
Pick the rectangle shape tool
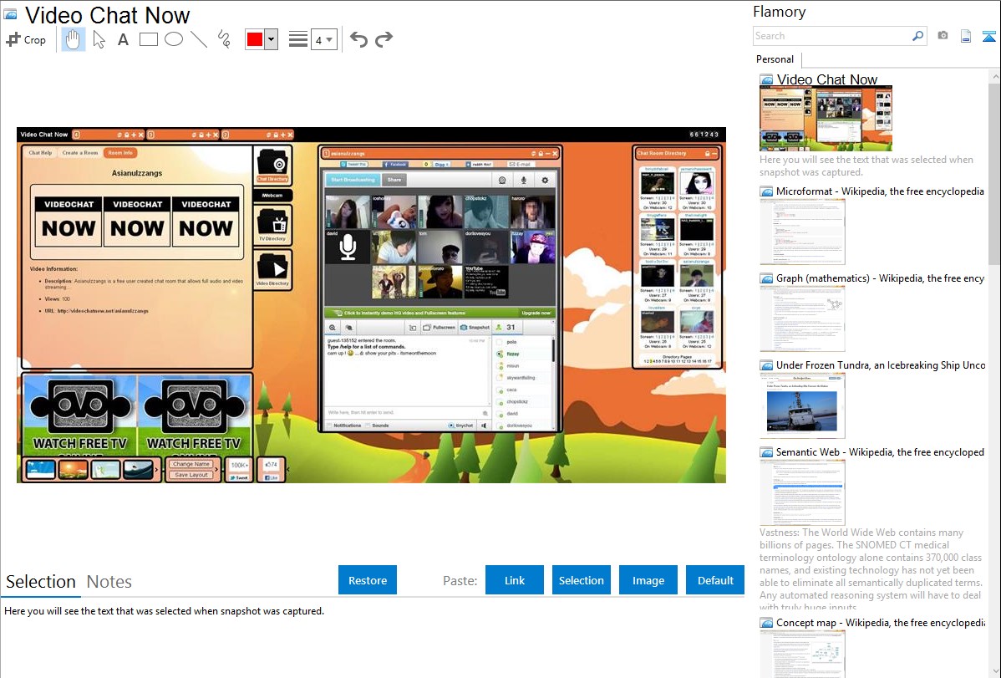149,39
